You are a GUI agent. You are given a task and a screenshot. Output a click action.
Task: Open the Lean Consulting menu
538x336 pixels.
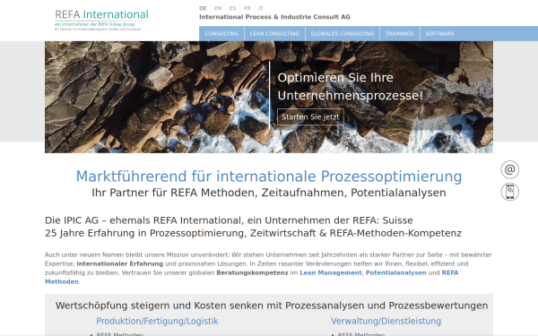pos(274,34)
